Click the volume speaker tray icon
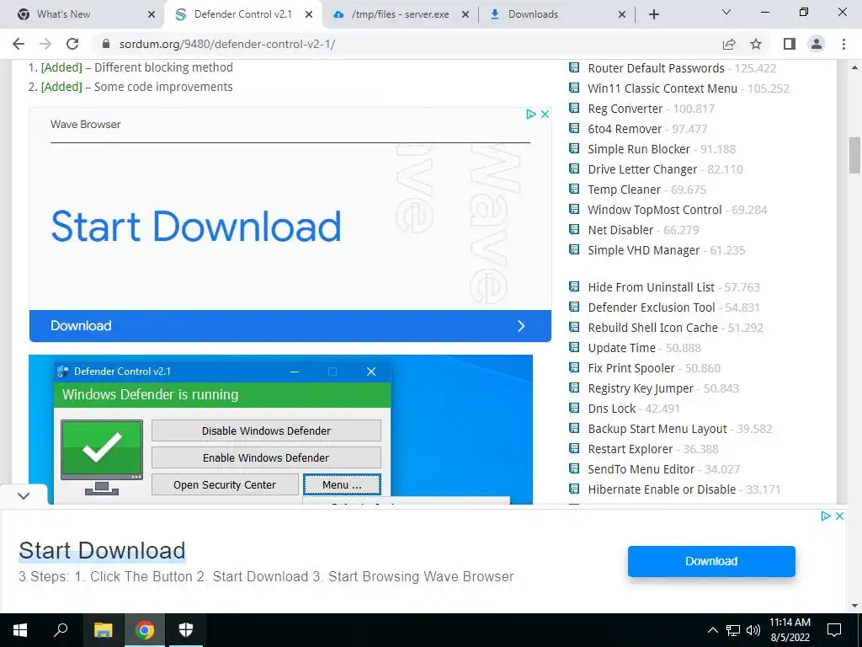The width and height of the screenshot is (862, 647). click(753, 630)
